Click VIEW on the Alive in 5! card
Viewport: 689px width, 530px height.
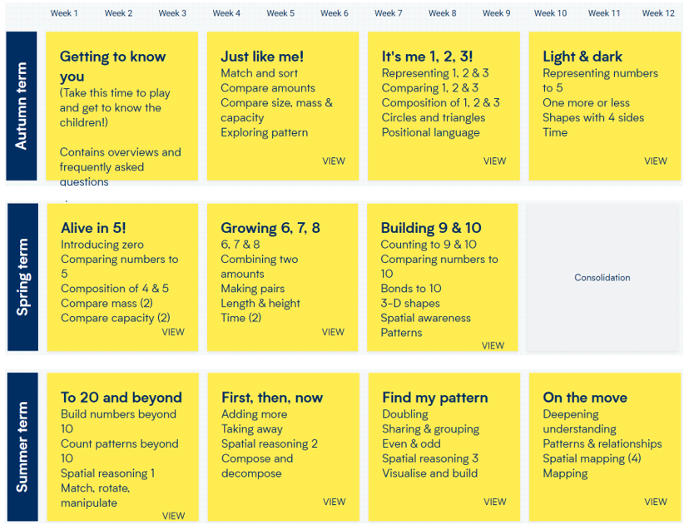[173, 332]
